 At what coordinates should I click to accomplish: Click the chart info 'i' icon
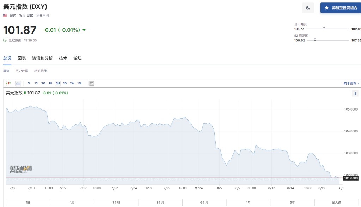(355, 94)
